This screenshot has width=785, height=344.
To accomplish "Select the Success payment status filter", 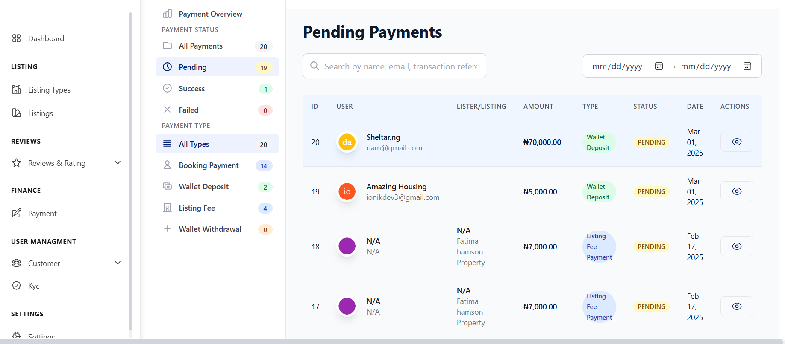I will tap(191, 89).
